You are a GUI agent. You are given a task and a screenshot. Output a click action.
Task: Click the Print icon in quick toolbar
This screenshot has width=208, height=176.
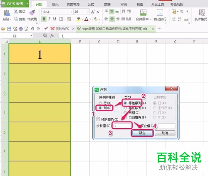tap(21, 29)
